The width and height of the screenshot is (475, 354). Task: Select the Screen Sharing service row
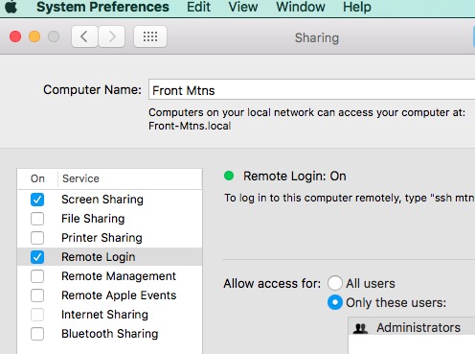(109, 200)
